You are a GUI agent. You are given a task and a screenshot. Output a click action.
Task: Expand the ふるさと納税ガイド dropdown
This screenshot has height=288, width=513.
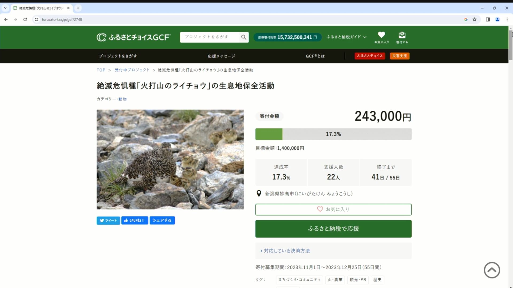click(x=346, y=37)
